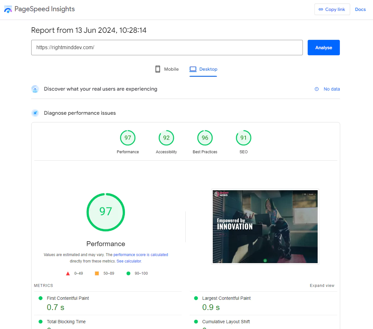Click the Copy link button
Viewport: 373px width, 329px height.
point(332,10)
